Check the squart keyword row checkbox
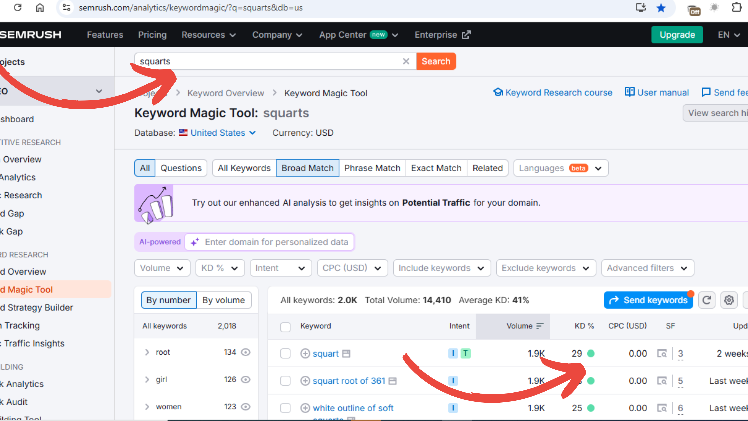The image size is (748, 421). coord(285,354)
